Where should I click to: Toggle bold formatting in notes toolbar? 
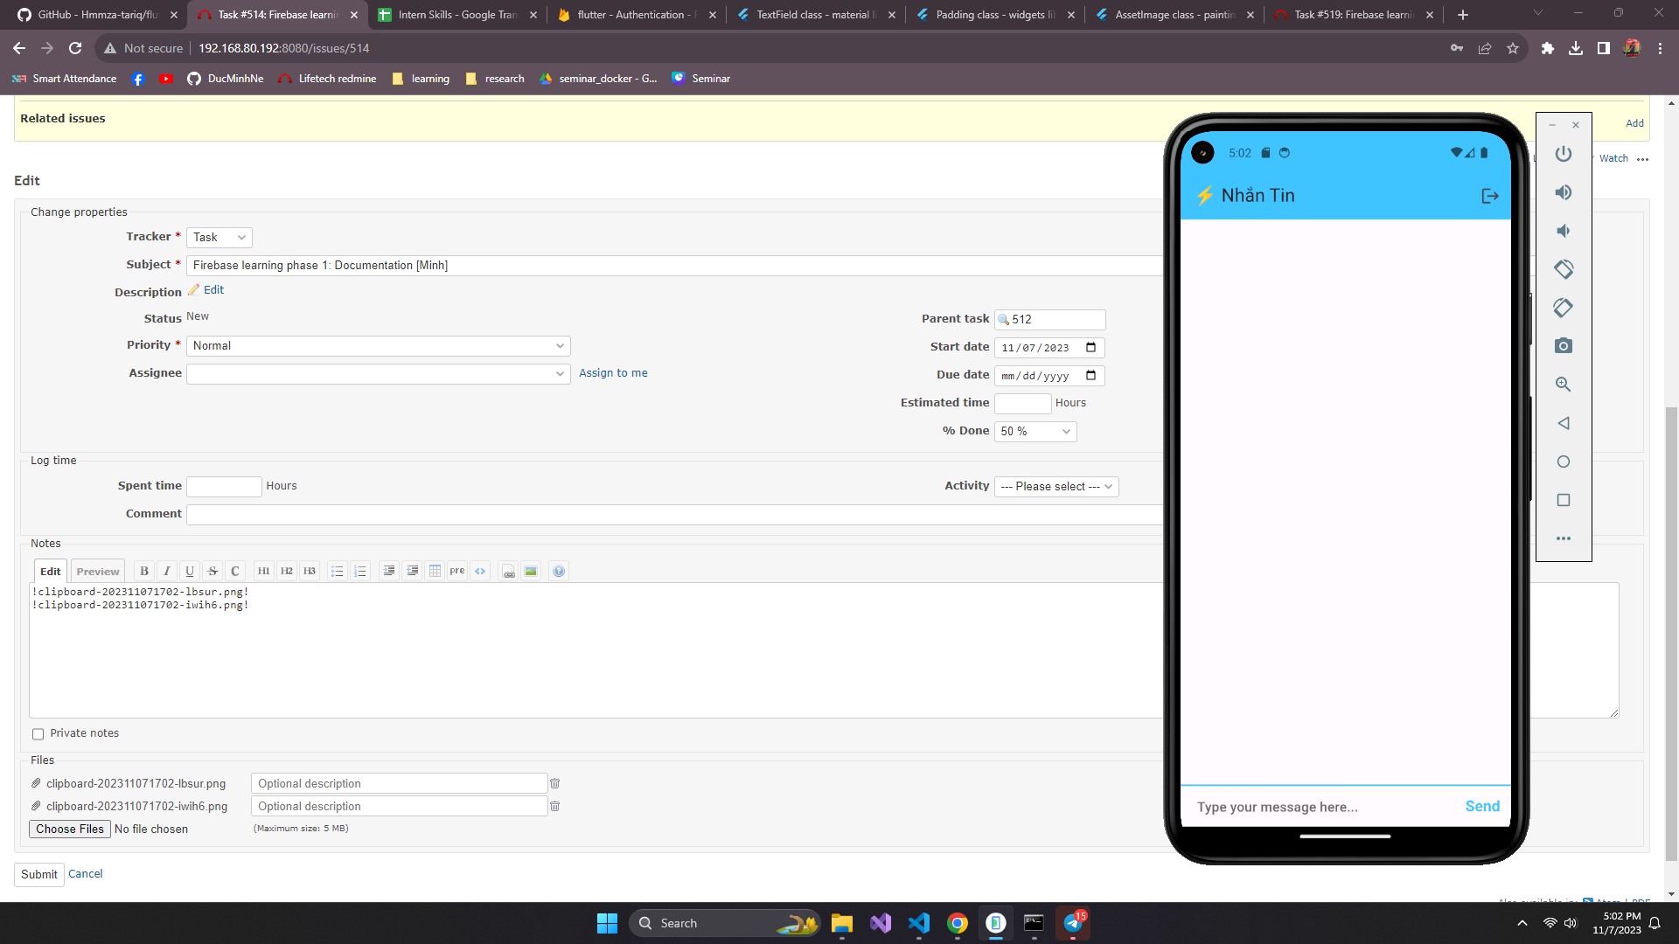144,571
